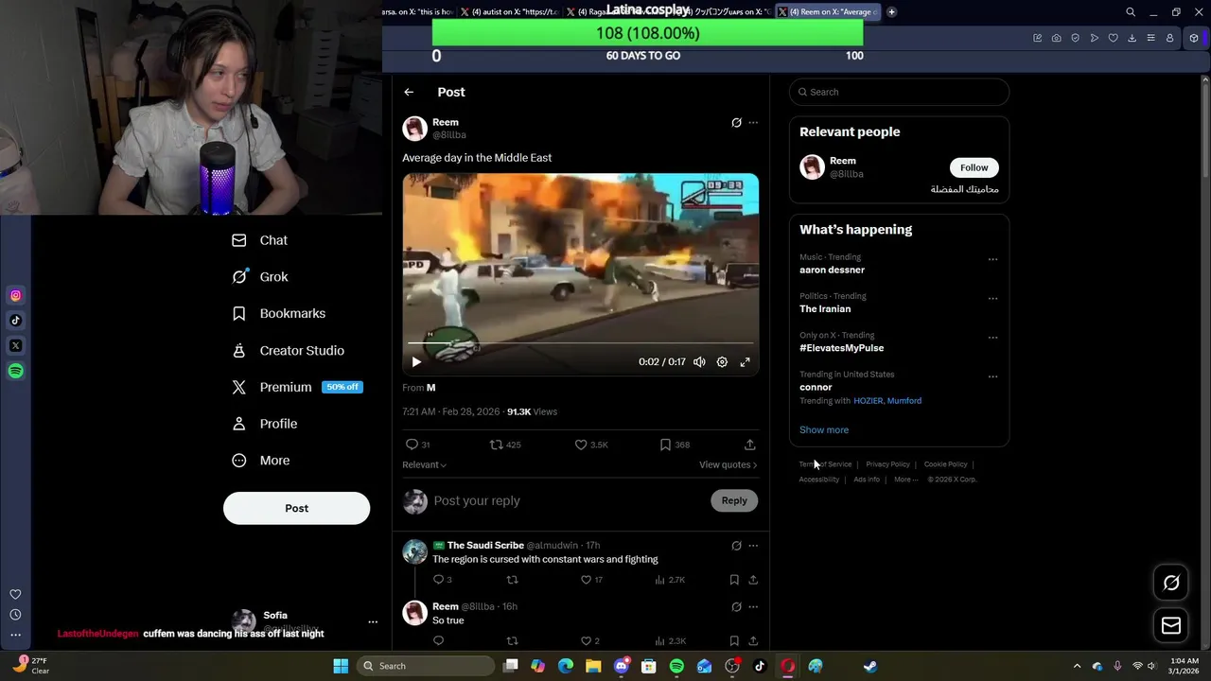Open Profile in the sidebar

point(265,424)
